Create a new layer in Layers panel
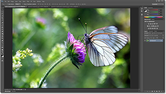The width and height of the screenshot is (166, 94). (159, 91)
